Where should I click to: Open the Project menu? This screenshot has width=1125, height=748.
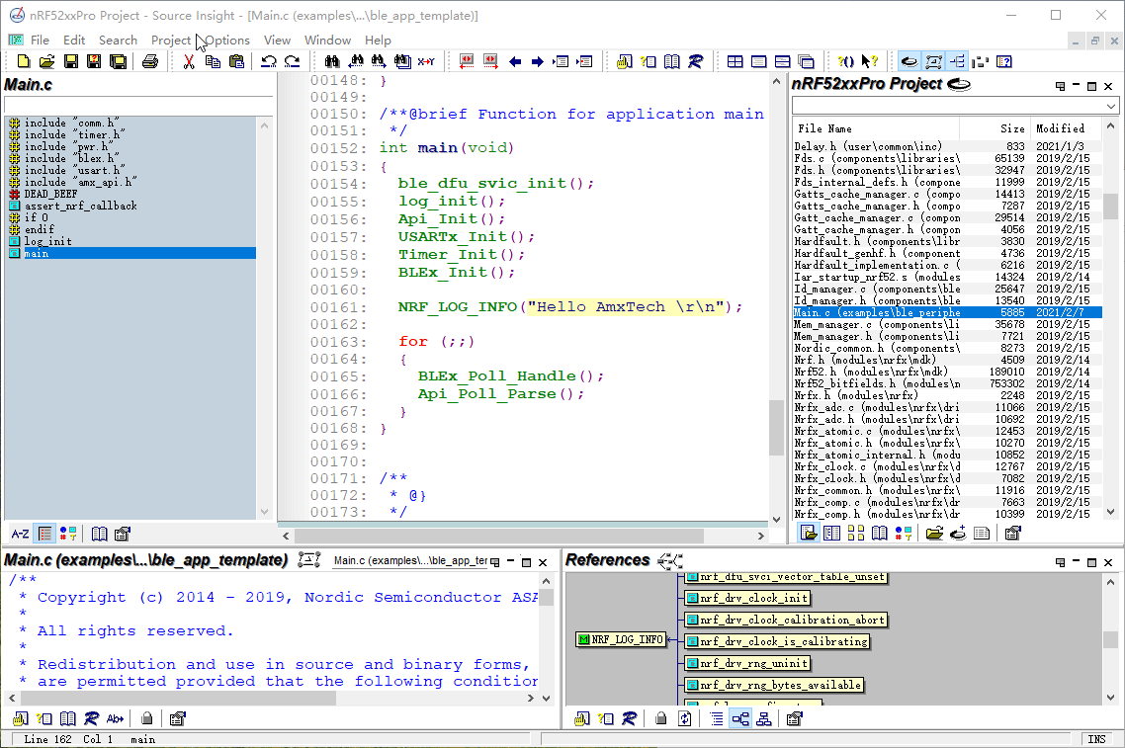coord(171,41)
